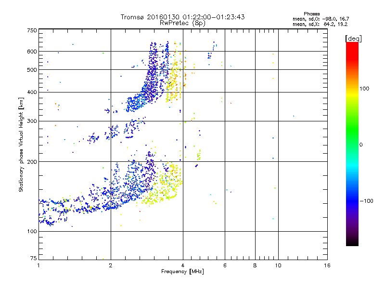Screen dimensions: 385x289
Task: Click the 'Phases' header text
Action: tap(311, 14)
